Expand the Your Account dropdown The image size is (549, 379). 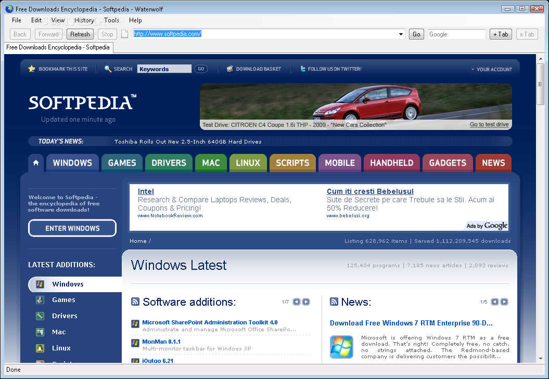point(492,69)
